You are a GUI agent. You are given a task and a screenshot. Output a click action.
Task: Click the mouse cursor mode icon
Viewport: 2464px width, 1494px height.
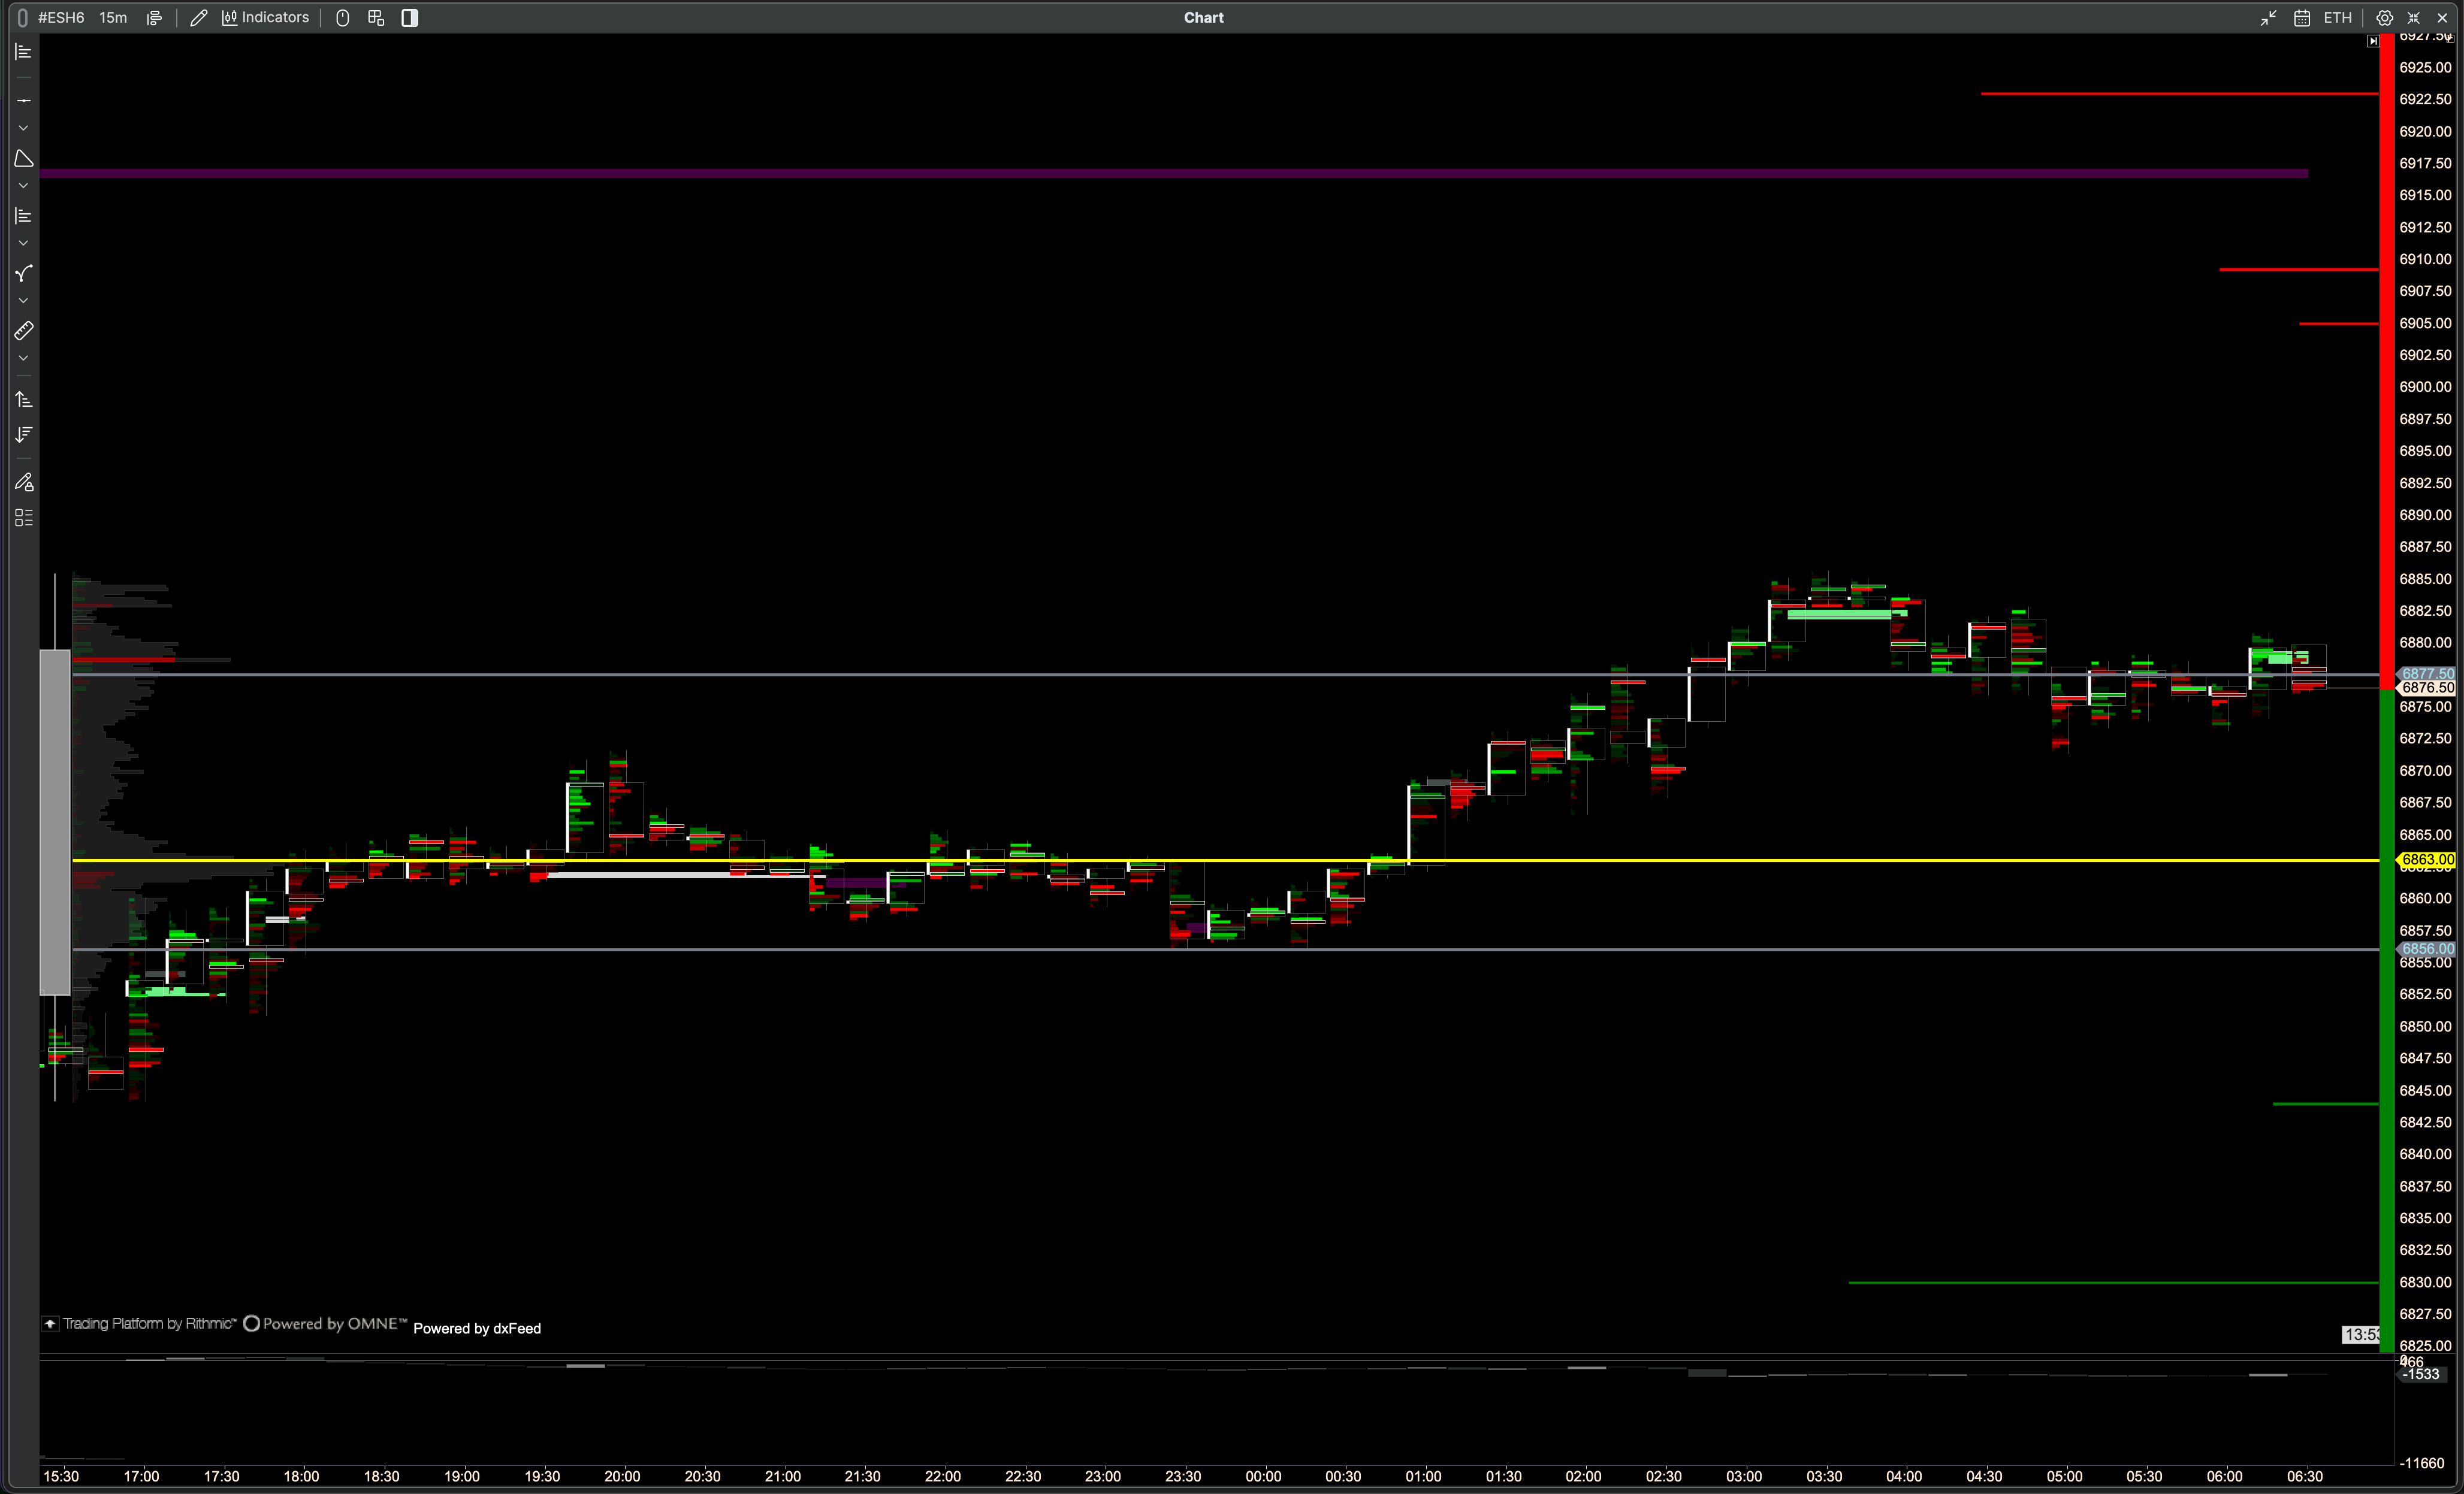coord(342,17)
